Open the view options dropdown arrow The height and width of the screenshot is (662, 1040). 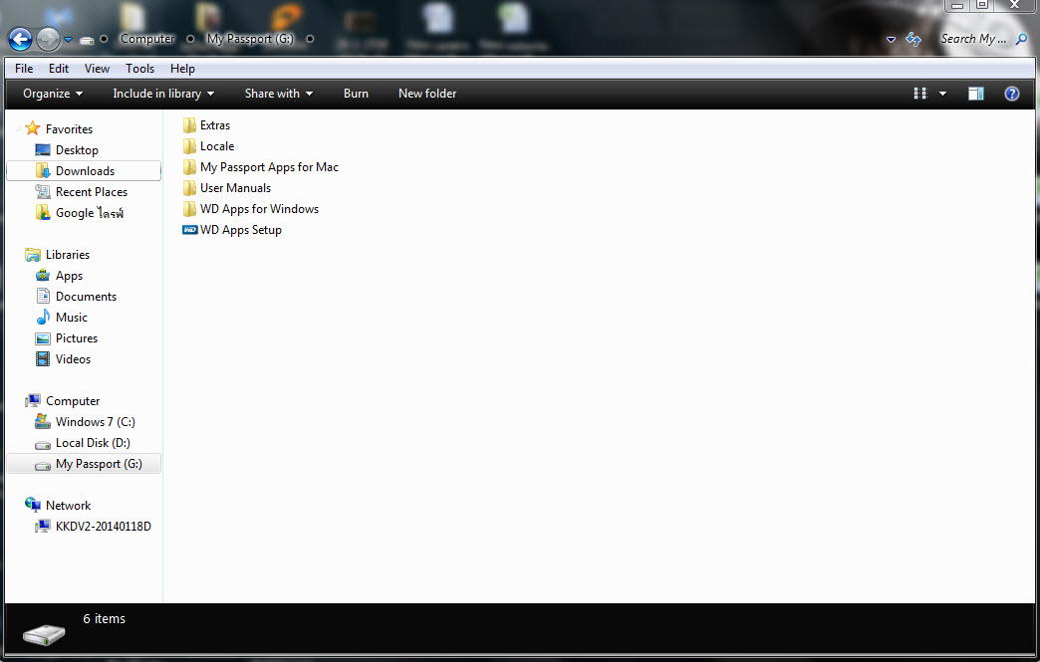pyautogui.click(x=942, y=94)
